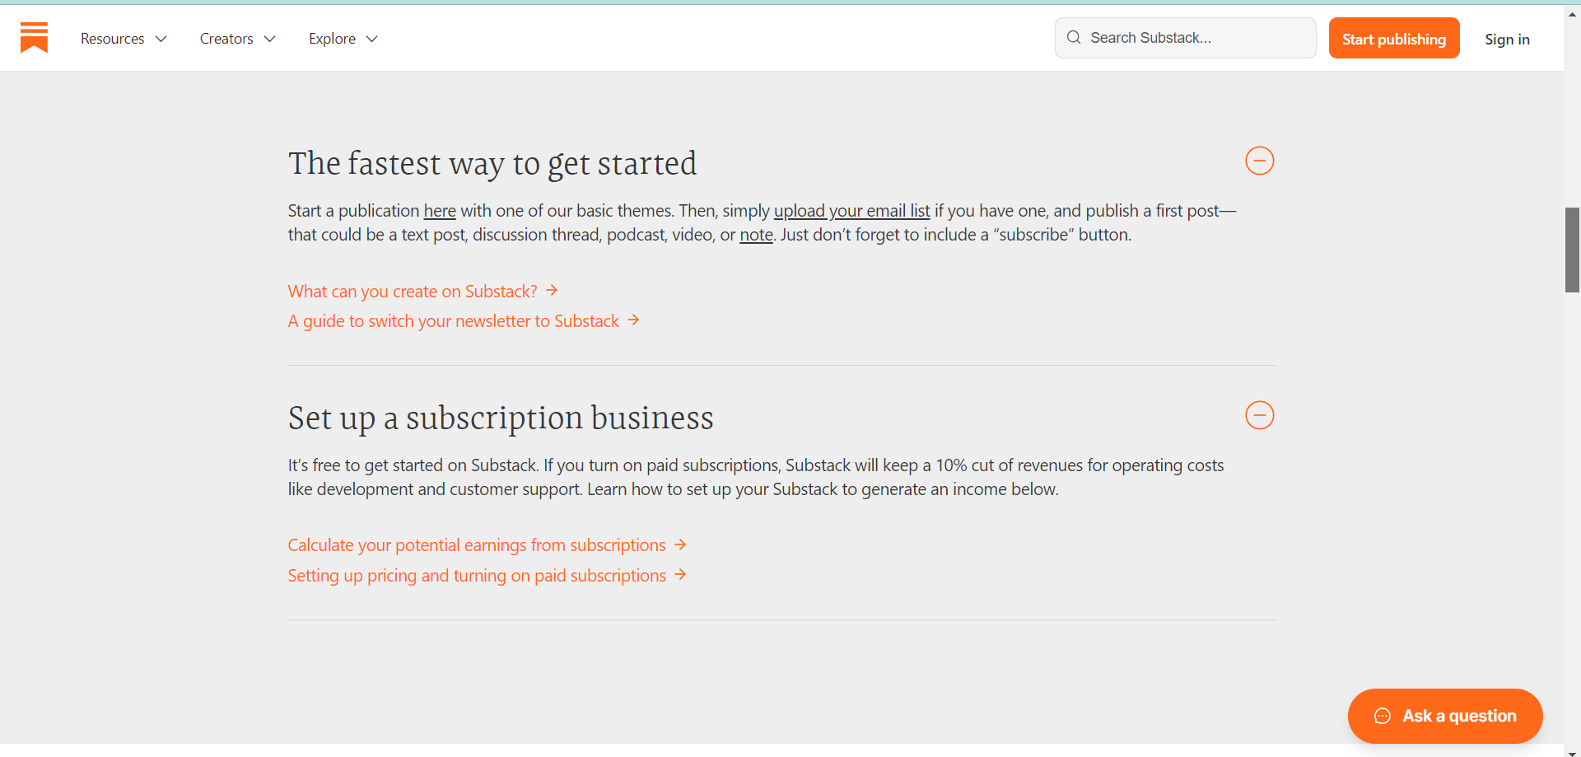1581x757 pixels.
Task: Click 'Set up a subscription business' heading
Action: (501, 418)
